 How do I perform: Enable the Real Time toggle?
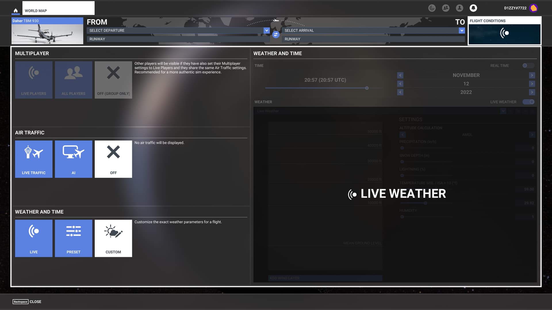[528, 65]
